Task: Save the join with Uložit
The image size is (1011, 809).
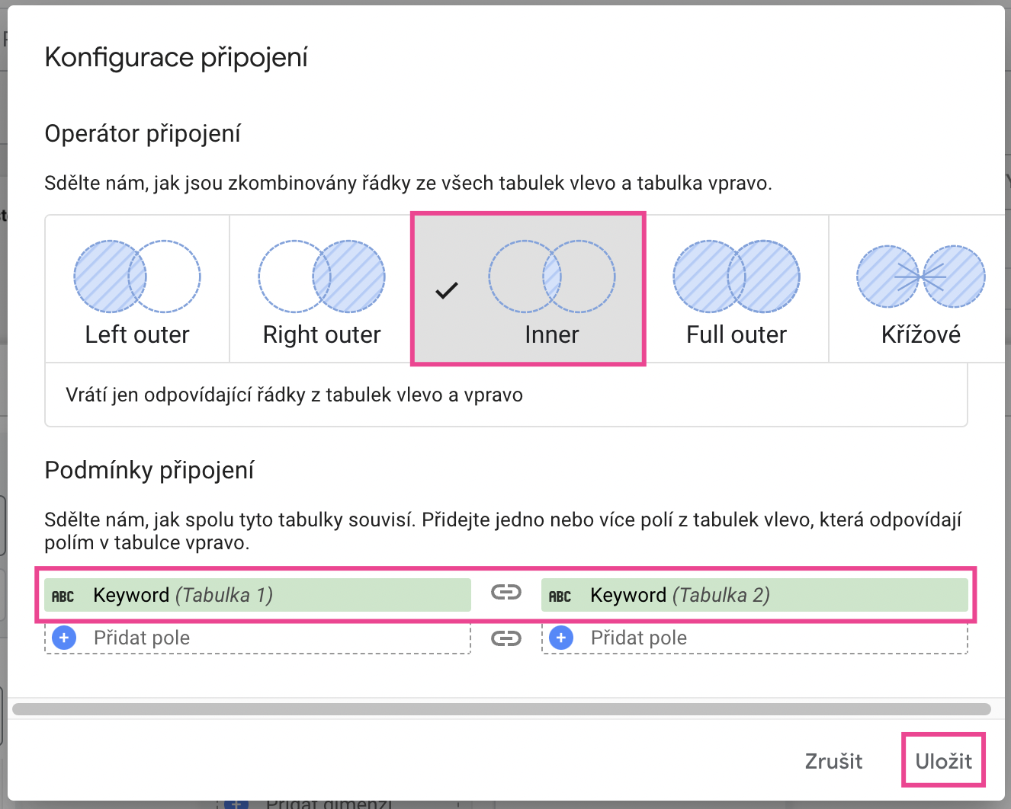Action: pyautogui.click(x=944, y=760)
